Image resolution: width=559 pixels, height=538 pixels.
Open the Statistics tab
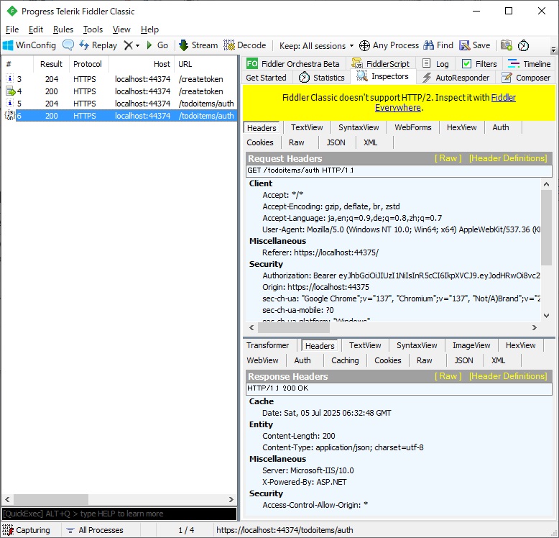(x=322, y=78)
